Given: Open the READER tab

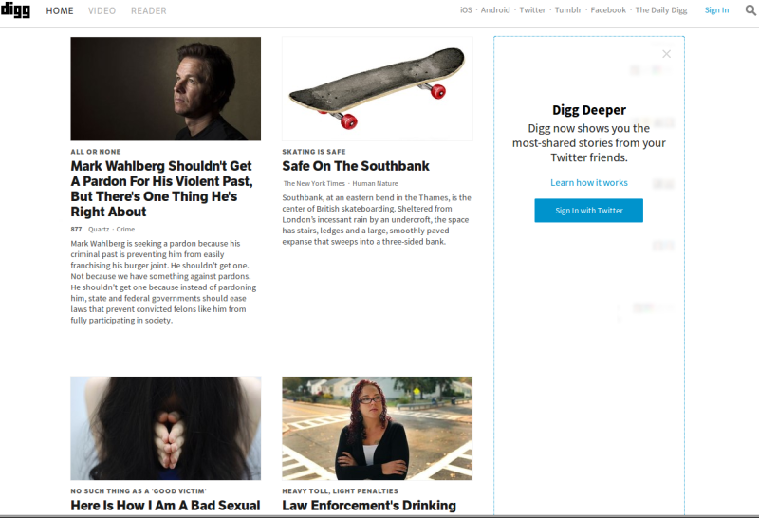Looking at the screenshot, I should tap(149, 10).
